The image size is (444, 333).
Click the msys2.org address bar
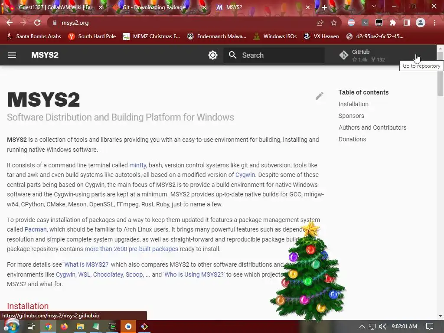click(181, 23)
